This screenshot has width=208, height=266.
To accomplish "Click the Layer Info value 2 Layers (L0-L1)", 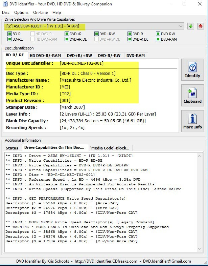I will coord(108,114).
